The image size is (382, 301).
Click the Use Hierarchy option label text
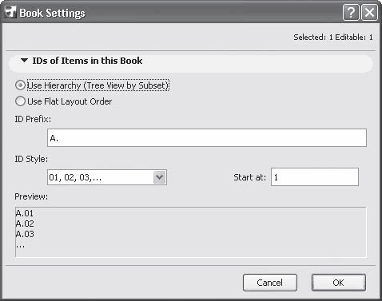[98, 85]
